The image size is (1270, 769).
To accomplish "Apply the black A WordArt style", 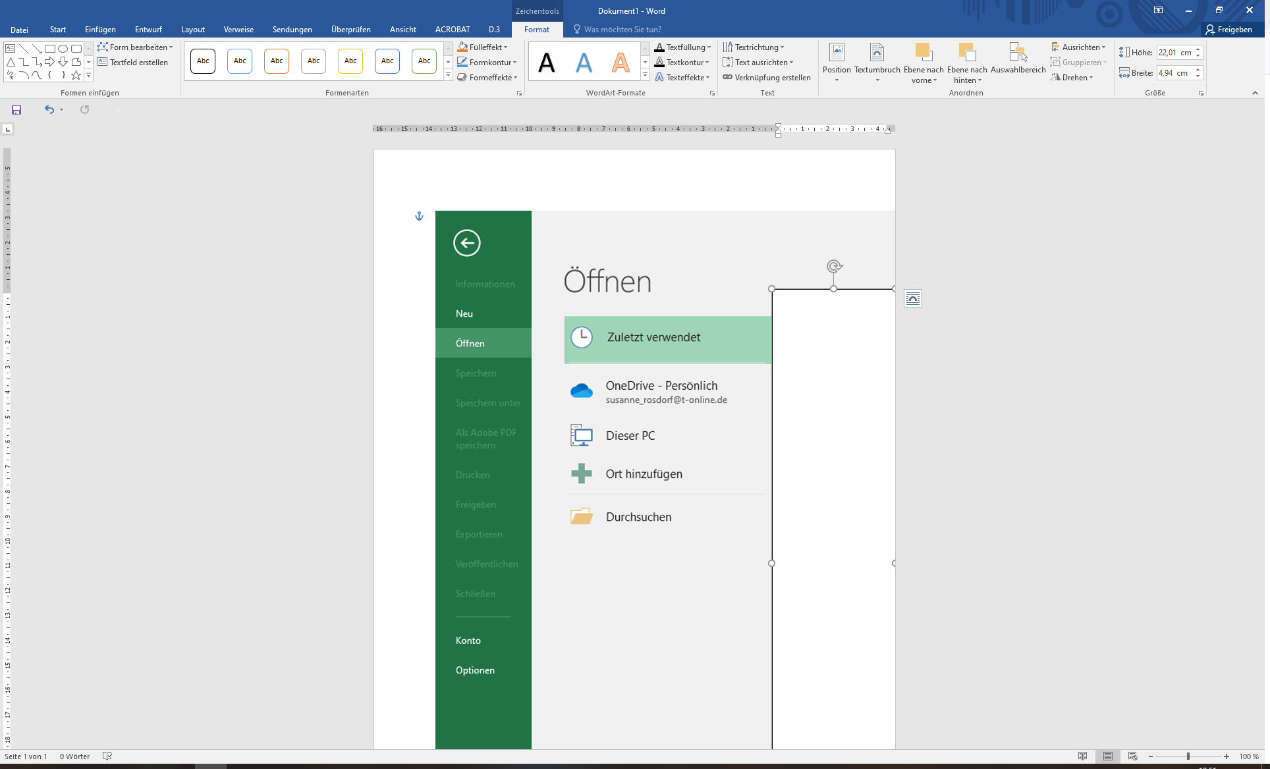I will coord(547,63).
